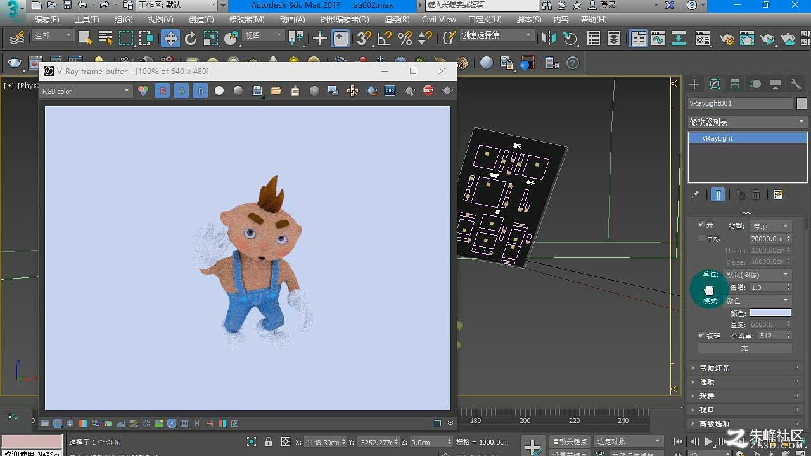
Task: Click the 登录 sign-in link
Action: [608, 5]
